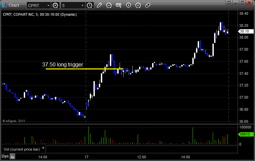Screen dimensions: 255x161
Task: Click the 37.80 price axis label
Action: 244,50
